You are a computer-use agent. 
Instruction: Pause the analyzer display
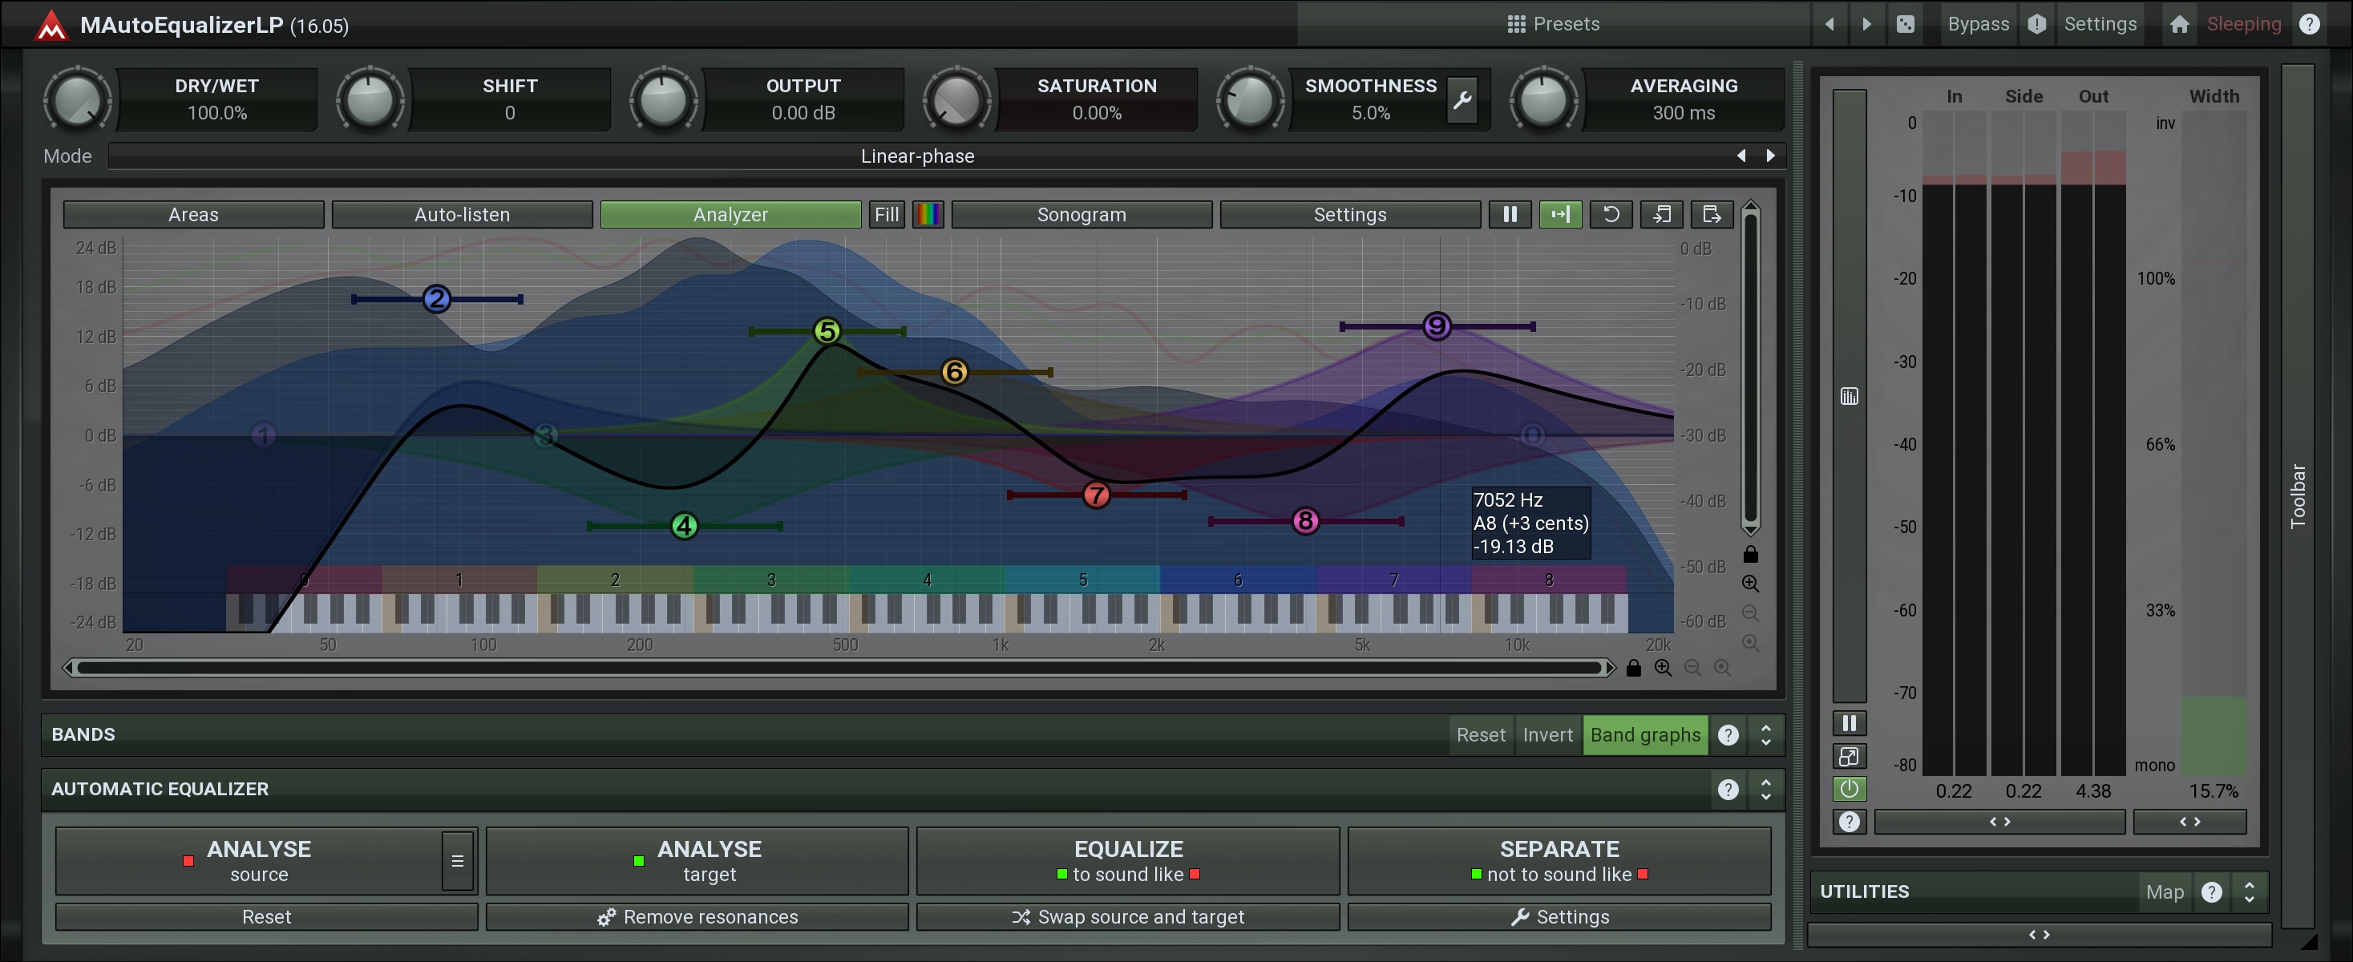(1510, 215)
